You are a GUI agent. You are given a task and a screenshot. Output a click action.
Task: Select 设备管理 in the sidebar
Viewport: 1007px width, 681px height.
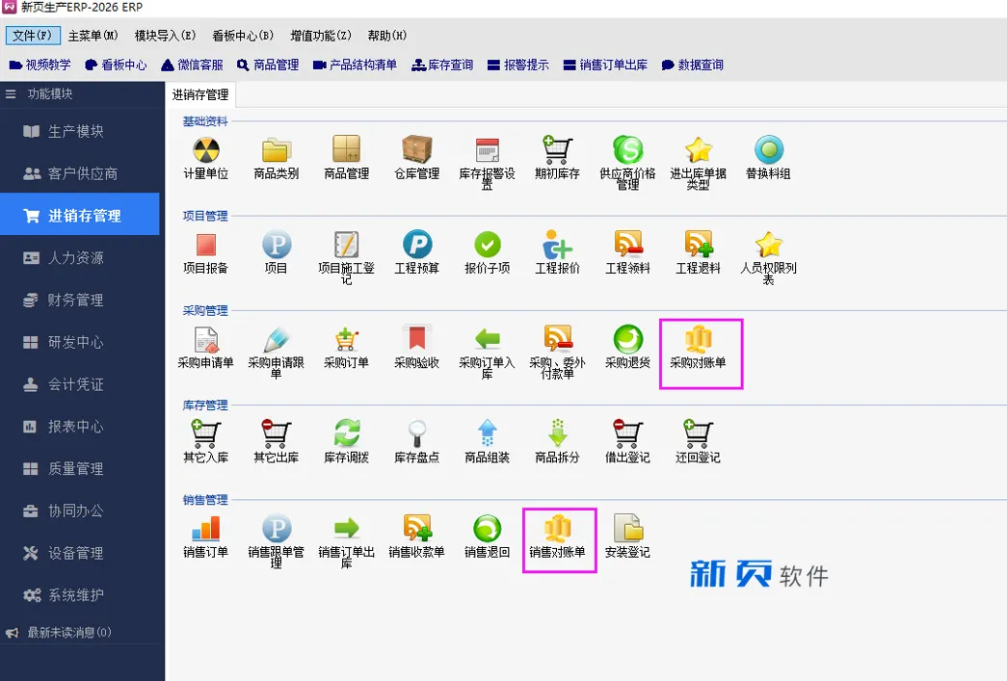[80, 553]
